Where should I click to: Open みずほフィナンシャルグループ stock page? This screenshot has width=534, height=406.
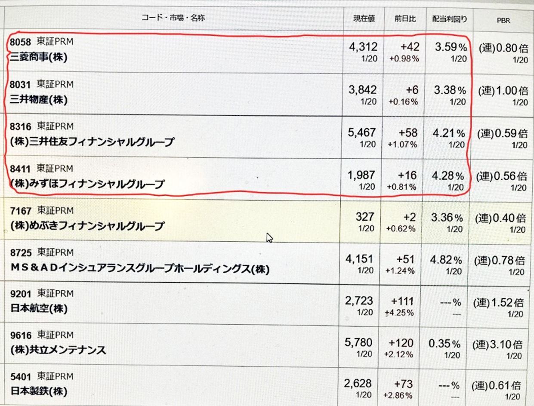click(x=87, y=184)
